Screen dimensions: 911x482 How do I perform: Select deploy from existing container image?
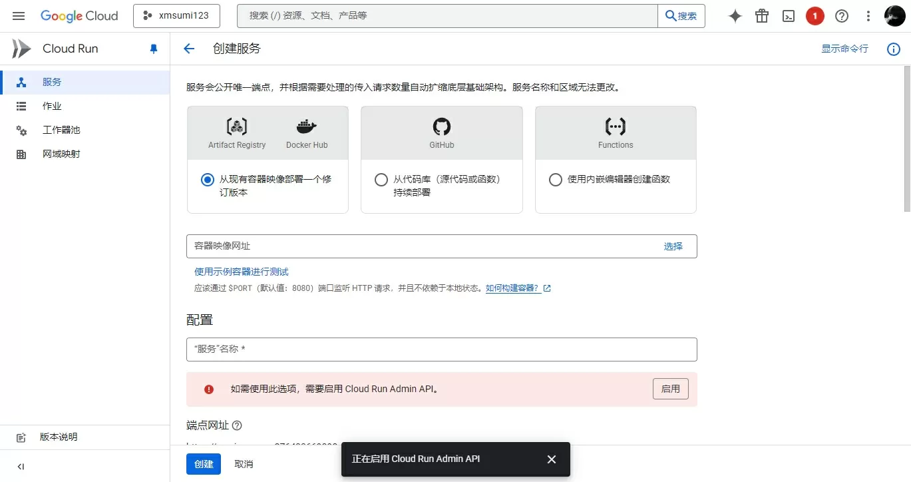[207, 180]
